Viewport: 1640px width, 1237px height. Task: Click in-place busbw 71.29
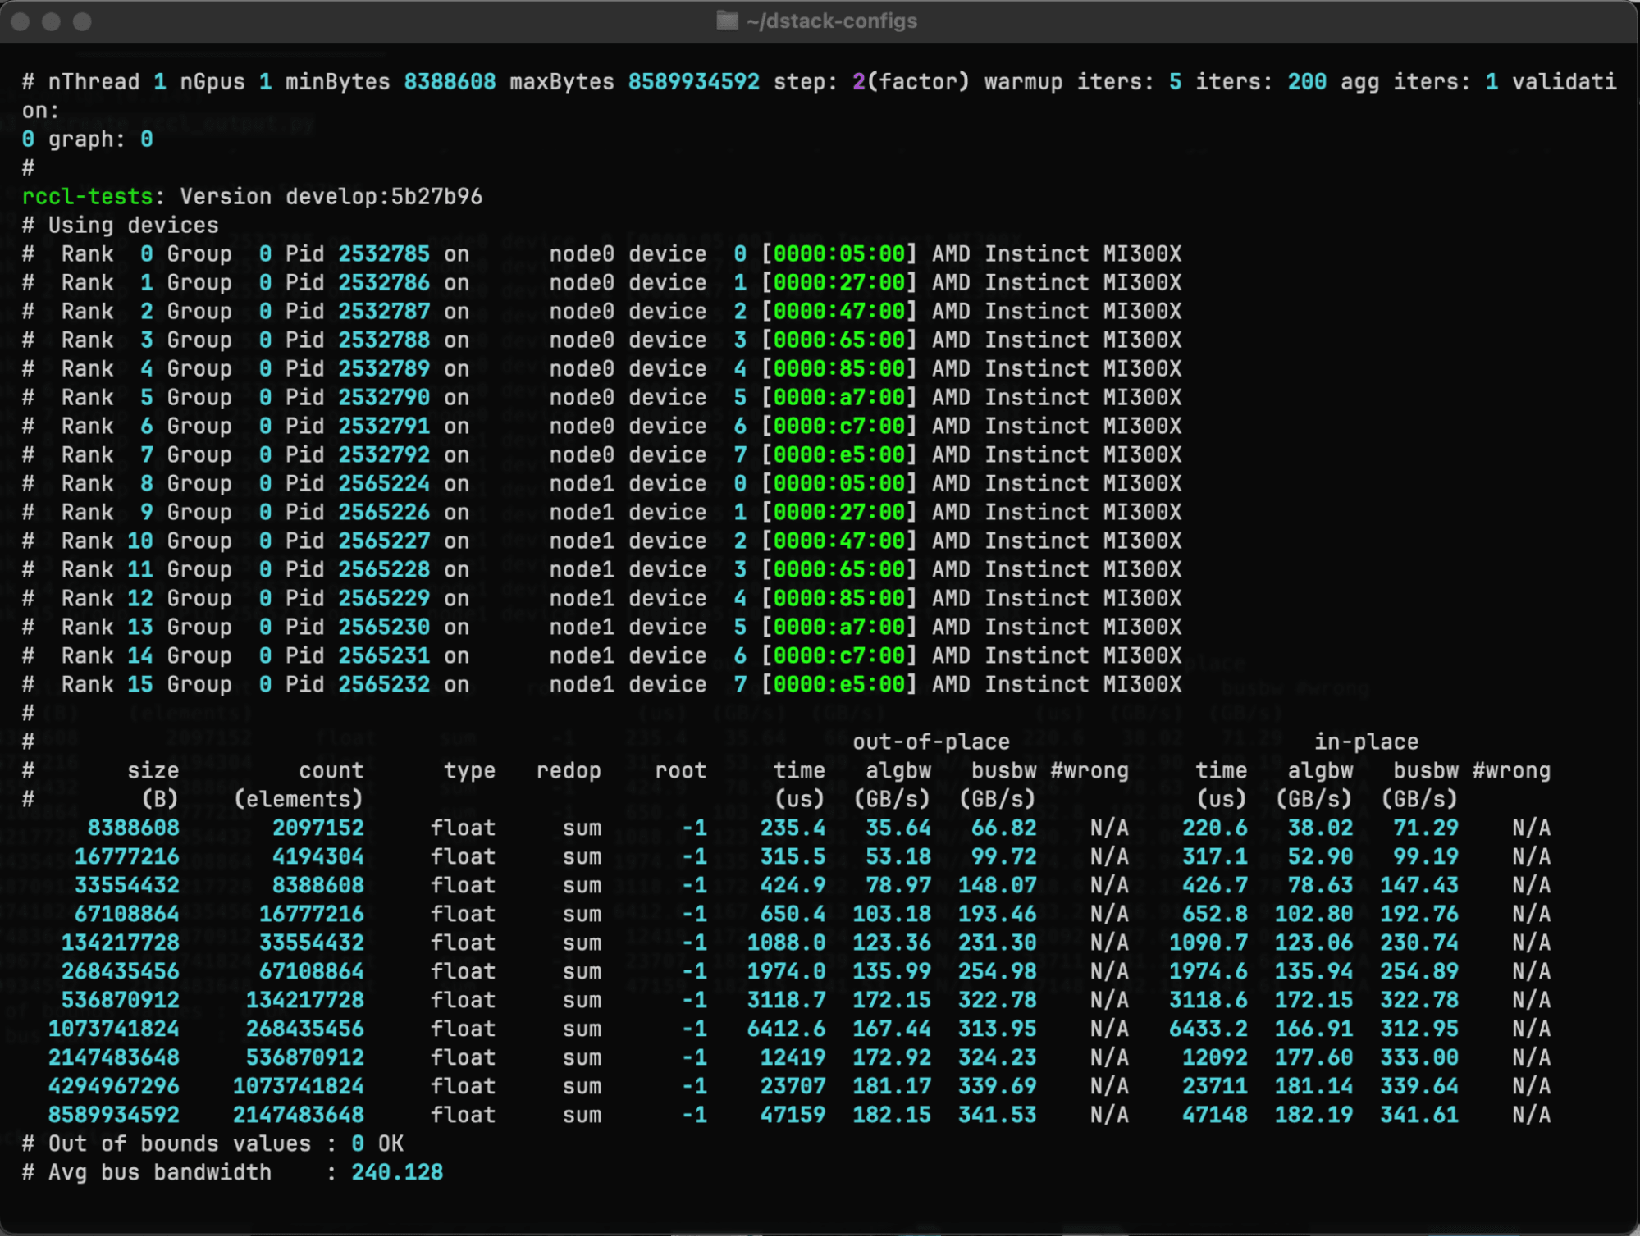tap(1426, 828)
